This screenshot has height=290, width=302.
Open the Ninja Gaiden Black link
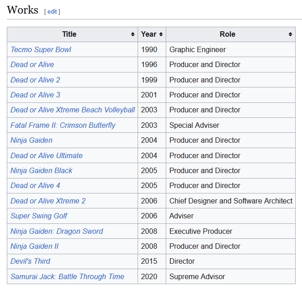point(41,171)
